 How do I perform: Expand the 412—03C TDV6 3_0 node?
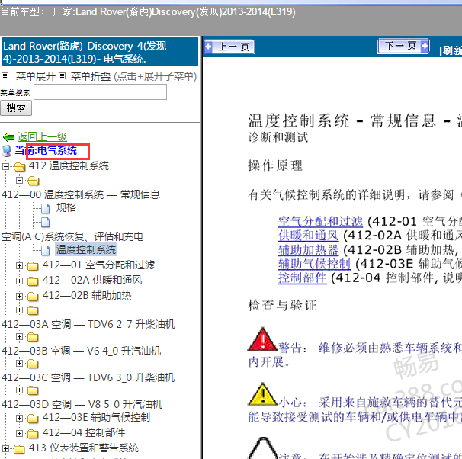tap(20, 363)
